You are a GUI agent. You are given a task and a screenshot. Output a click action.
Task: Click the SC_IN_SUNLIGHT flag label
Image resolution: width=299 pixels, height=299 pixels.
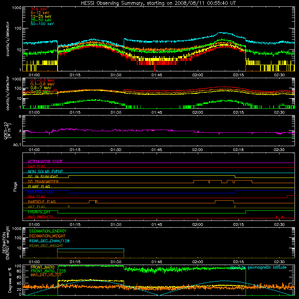click(43, 176)
